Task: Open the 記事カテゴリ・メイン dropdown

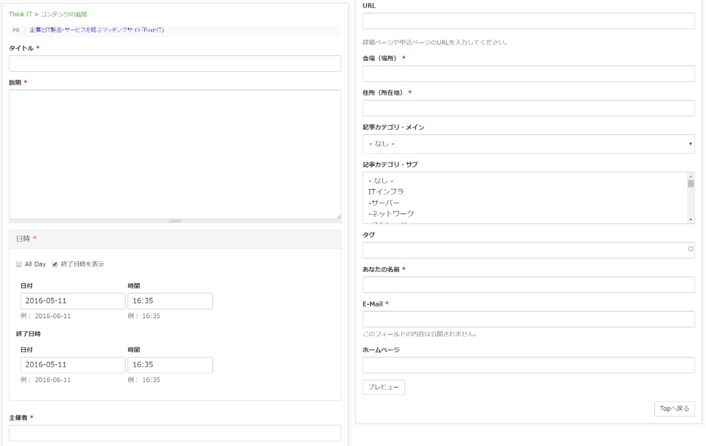Action: coord(528,144)
